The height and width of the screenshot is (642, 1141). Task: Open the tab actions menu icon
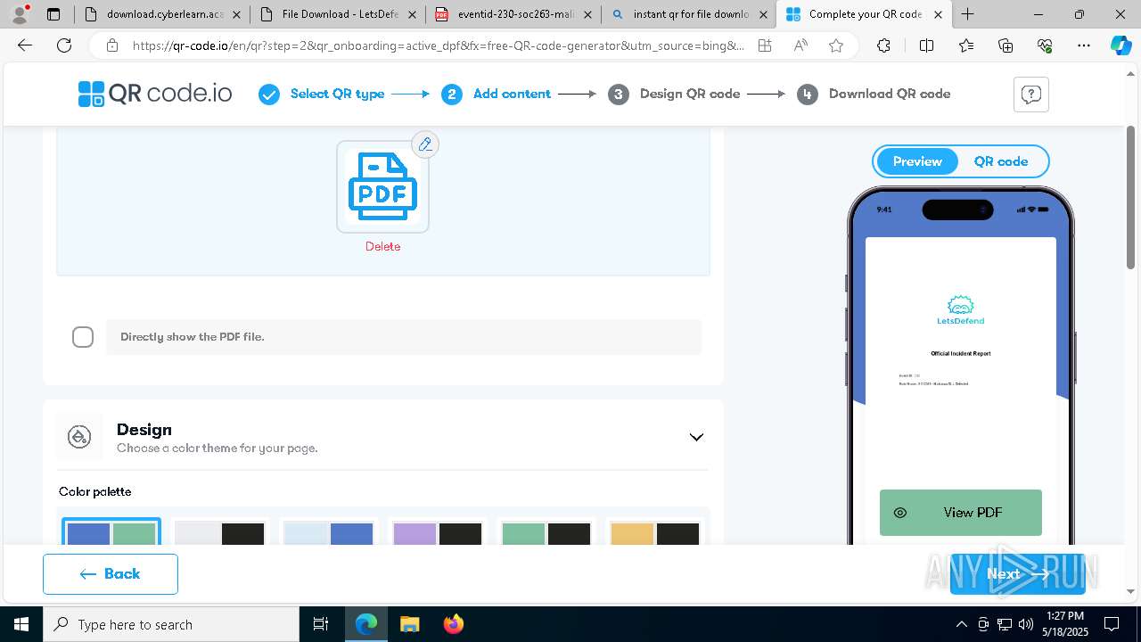pos(53,14)
